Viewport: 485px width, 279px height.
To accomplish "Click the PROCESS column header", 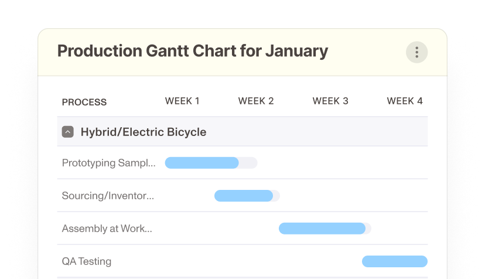I will click(x=84, y=102).
